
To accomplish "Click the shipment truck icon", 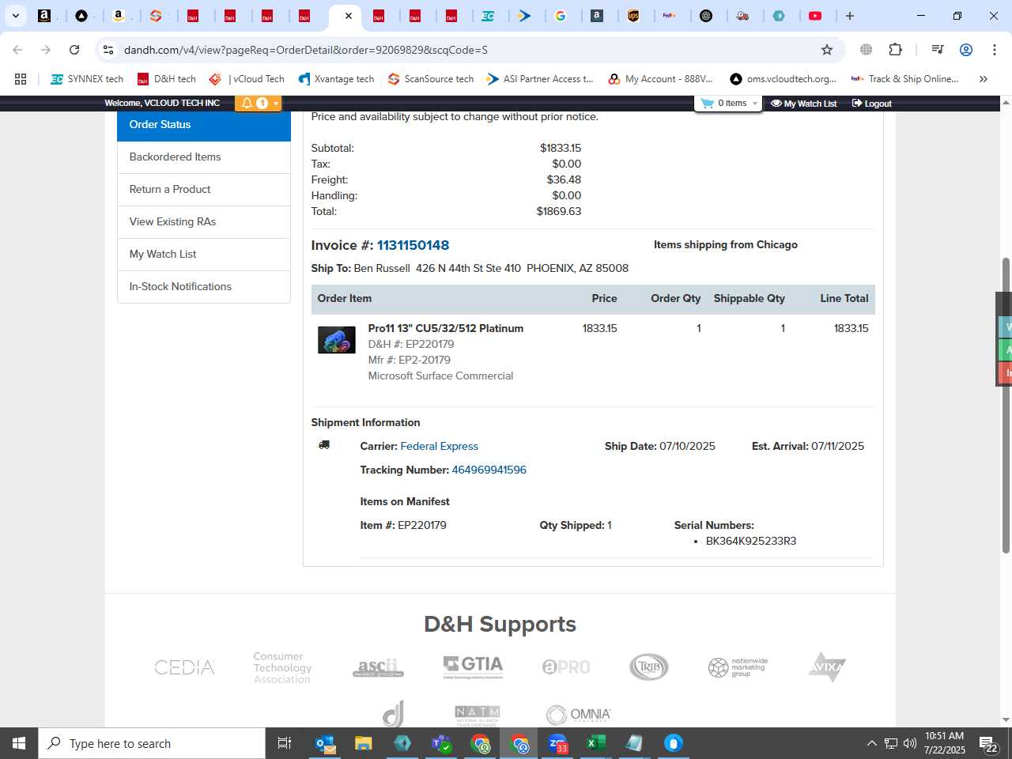I will coord(324,445).
